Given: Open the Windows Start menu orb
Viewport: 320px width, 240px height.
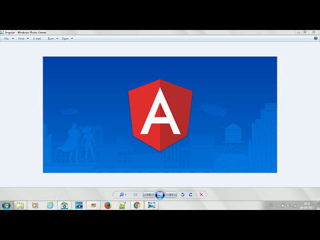Looking at the screenshot, I should click(6, 205).
